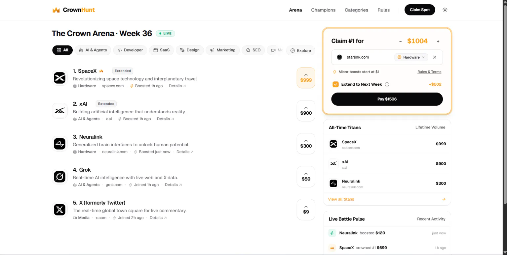507x255 pixels.
Task: Open the Hardware category dropdown
Action: (x=411, y=57)
